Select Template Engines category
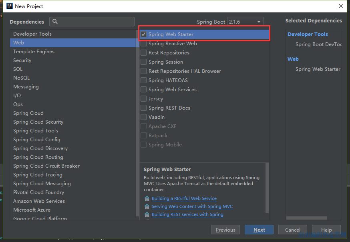The width and height of the screenshot is (350, 242). [x=73, y=52]
